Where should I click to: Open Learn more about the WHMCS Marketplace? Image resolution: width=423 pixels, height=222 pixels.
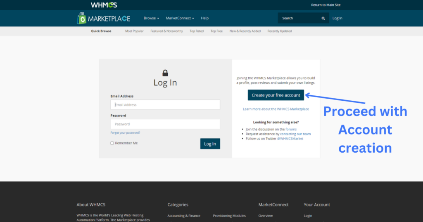[276, 109]
